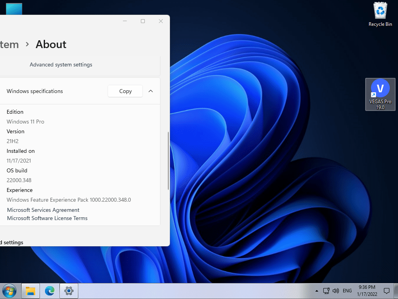Close the Settings window
Viewport: 398px width, 299px height.
[x=161, y=21]
